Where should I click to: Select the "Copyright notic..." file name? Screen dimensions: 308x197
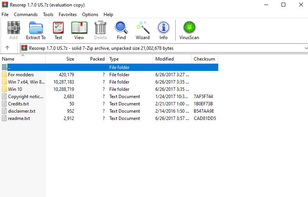click(x=26, y=97)
